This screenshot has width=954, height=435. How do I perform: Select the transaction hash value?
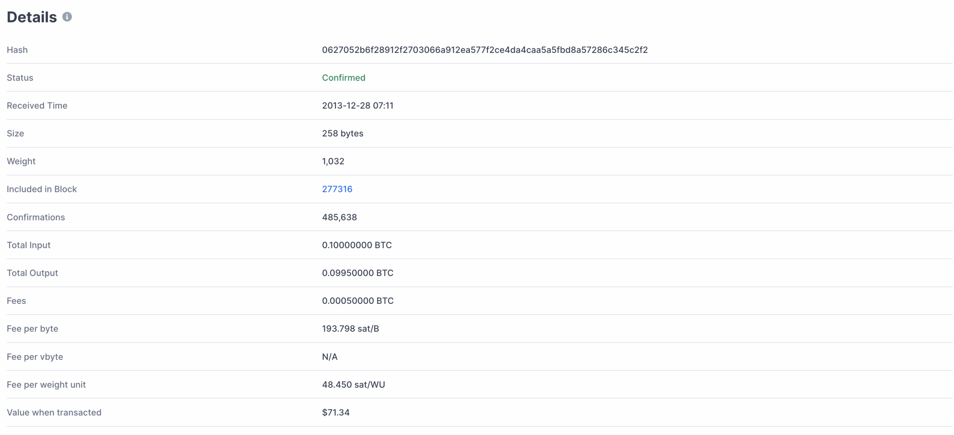tap(485, 50)
